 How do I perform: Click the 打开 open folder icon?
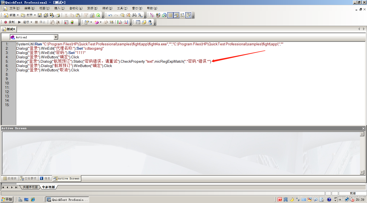(23, 15)
